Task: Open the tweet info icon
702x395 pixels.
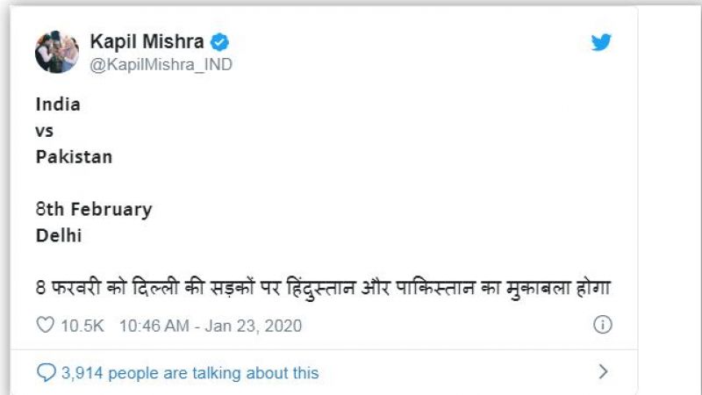Action: 602,325
